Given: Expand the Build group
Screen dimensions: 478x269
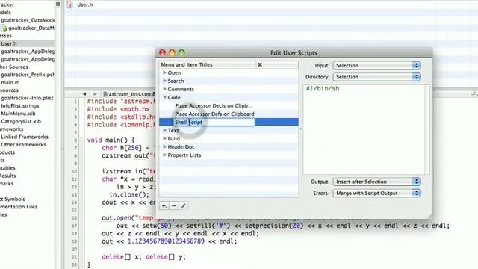Looking at the screenshot, I should (164, 138).
